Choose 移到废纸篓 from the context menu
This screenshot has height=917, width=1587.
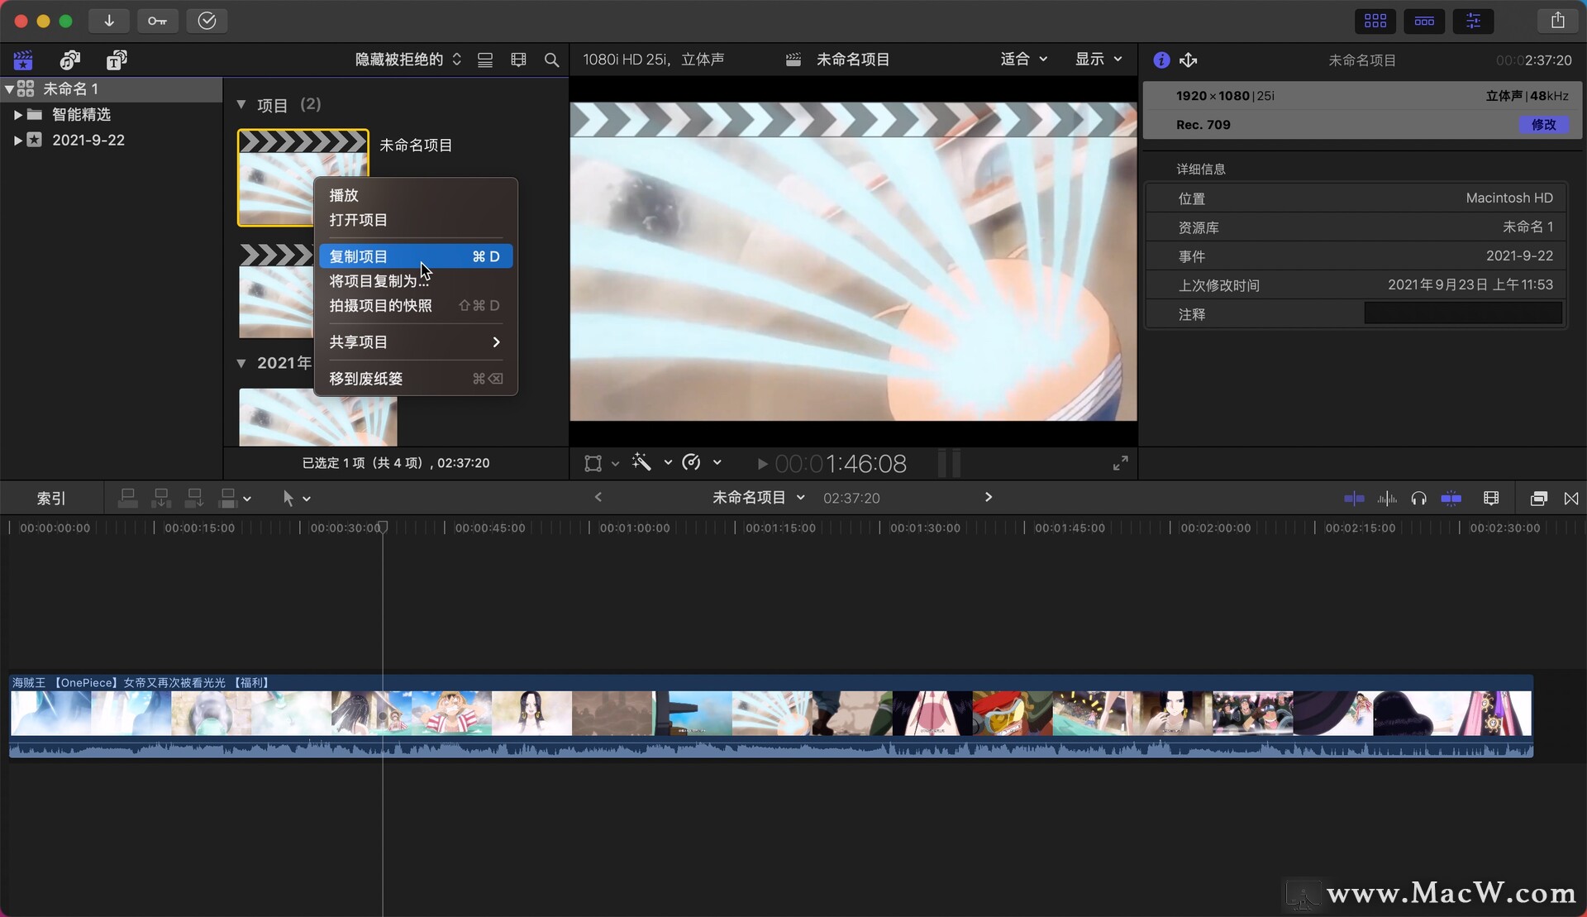tap(416, 379)
